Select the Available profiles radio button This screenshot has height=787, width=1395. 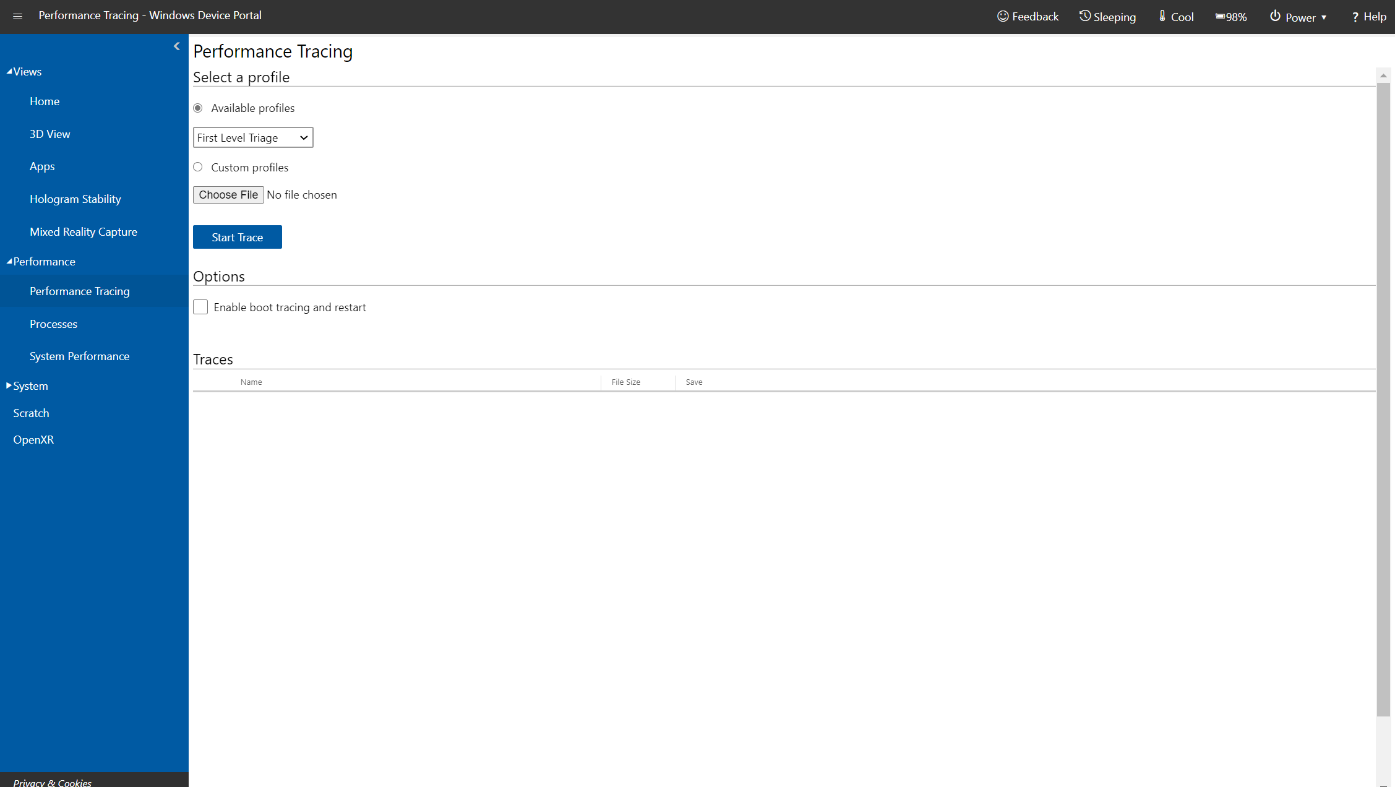coord(199,108)
